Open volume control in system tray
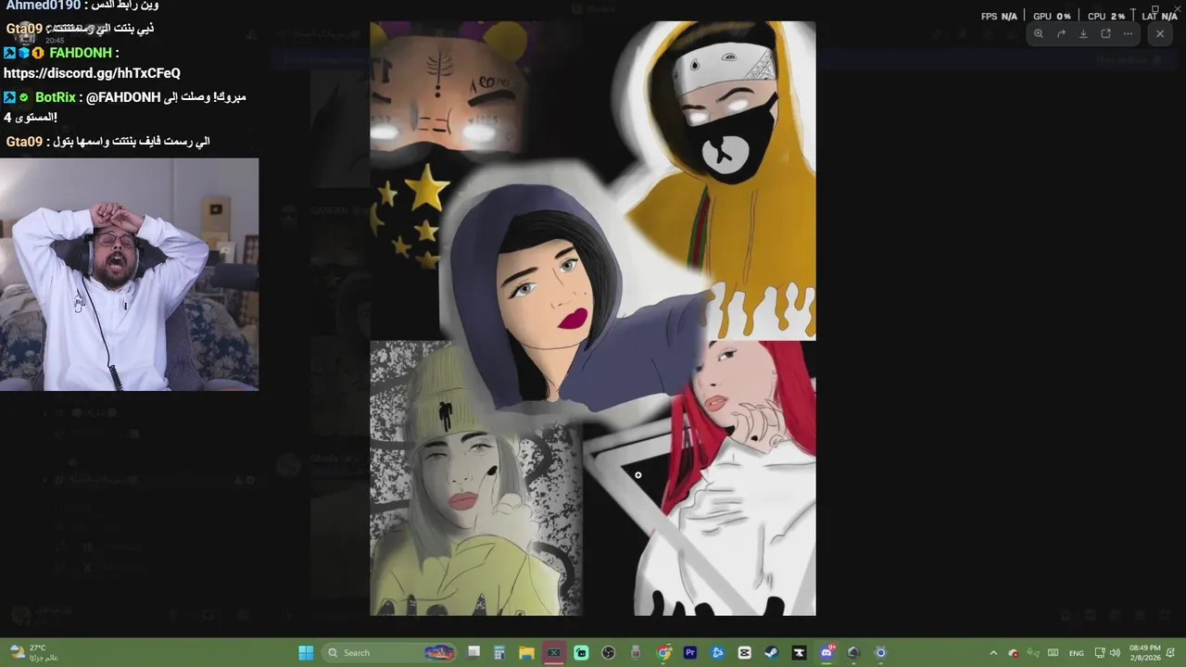The image size is (1186, 667). point(1115,653)
